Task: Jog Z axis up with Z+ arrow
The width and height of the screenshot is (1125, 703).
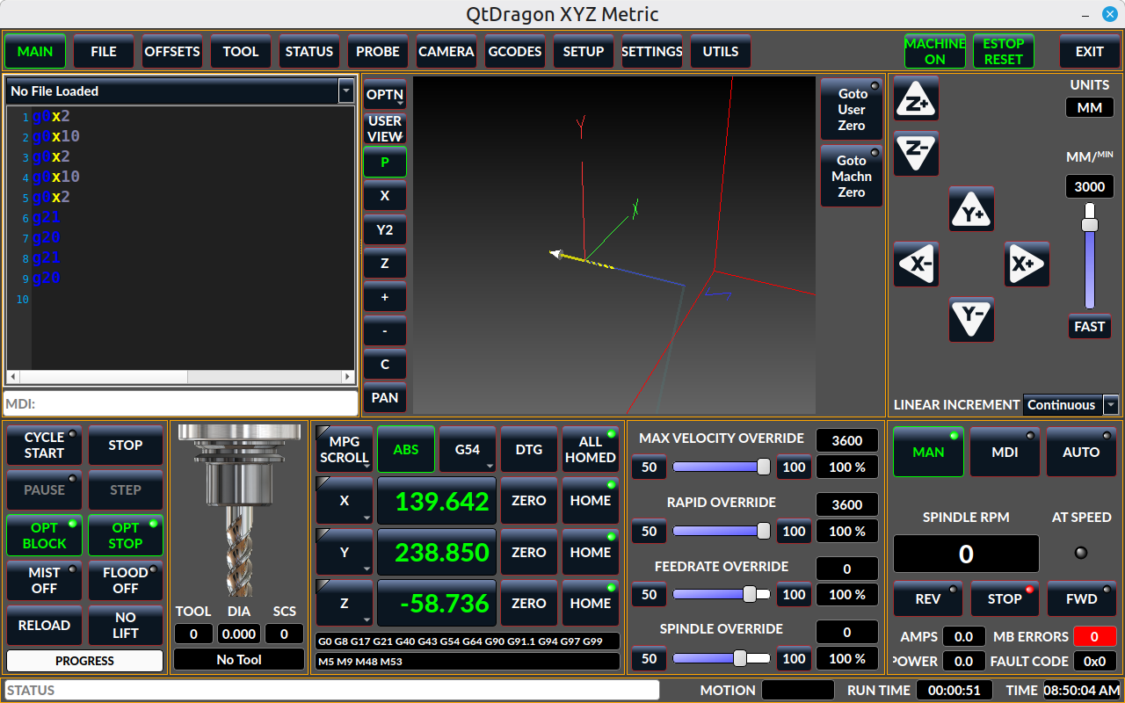Action: coord(916,98)
